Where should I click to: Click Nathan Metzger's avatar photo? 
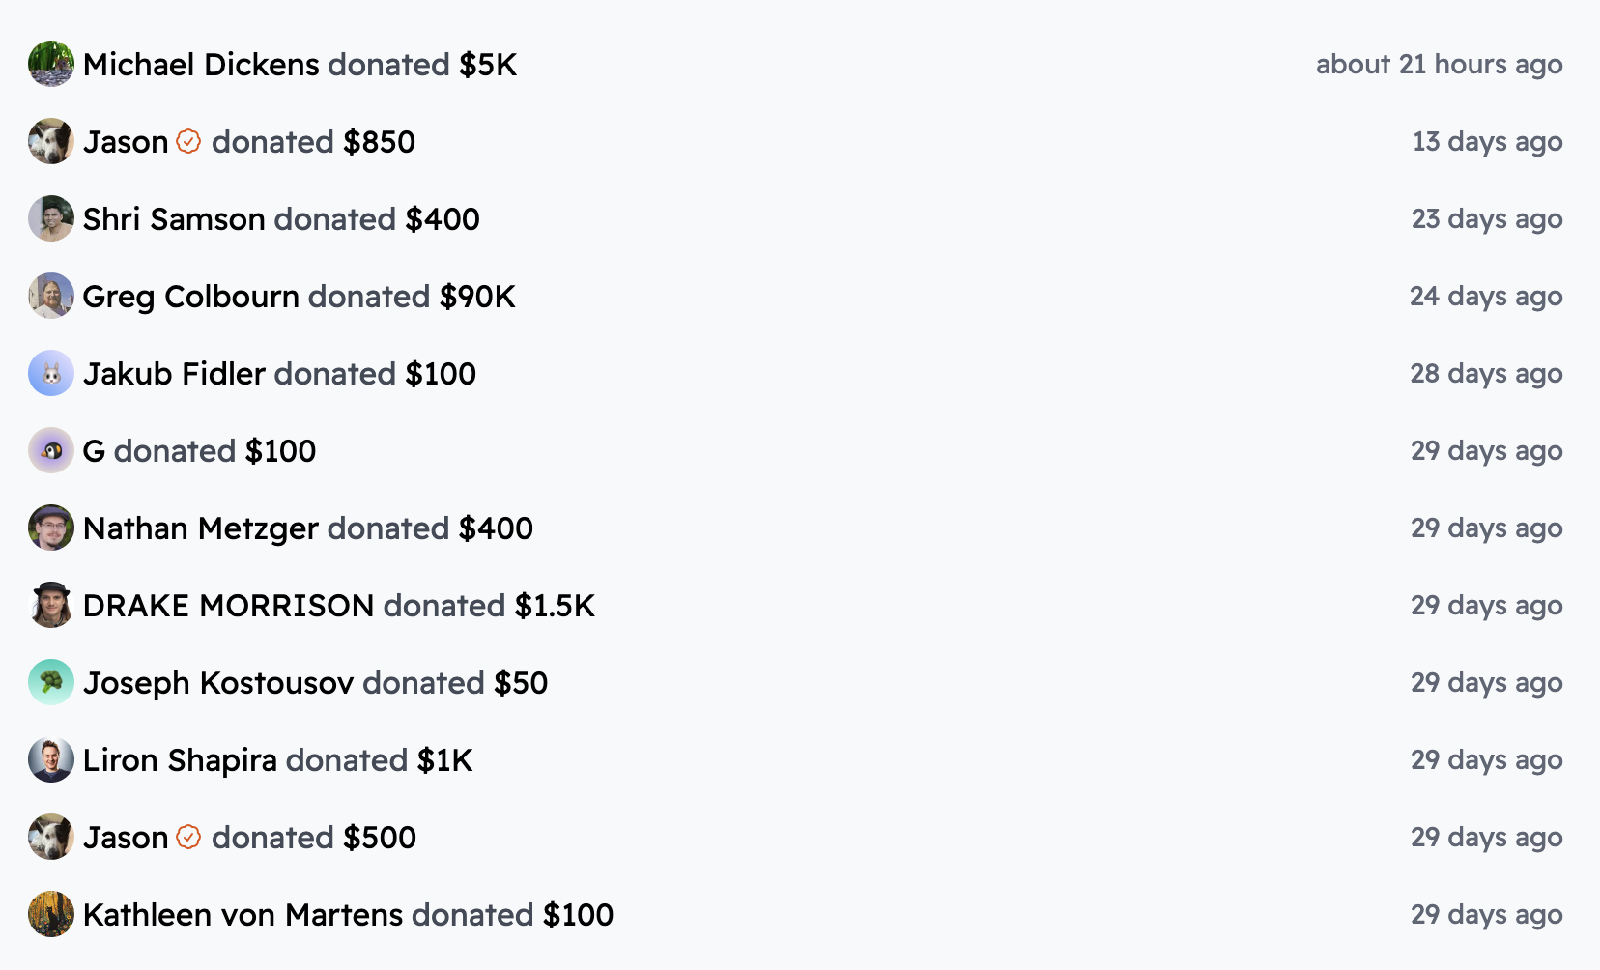pyautogui.click(x=51, y=528)
